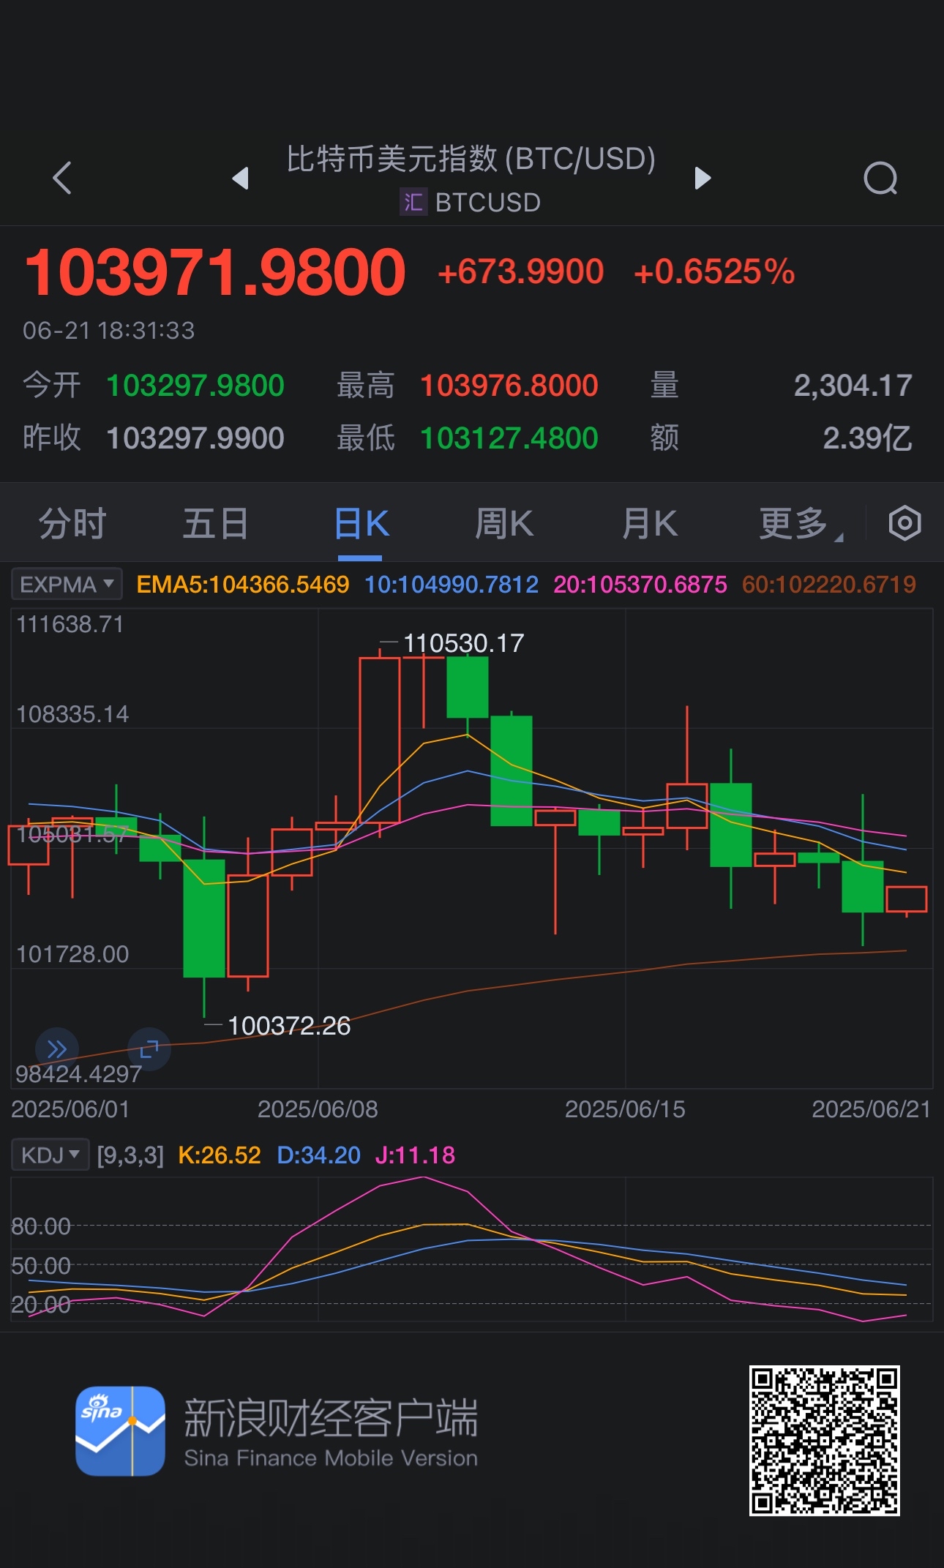Tap the open price 103297.9800
Image resolution: width=944 pixels, height=1568 pixels.
pyautogui.click(x=195, y=386)
